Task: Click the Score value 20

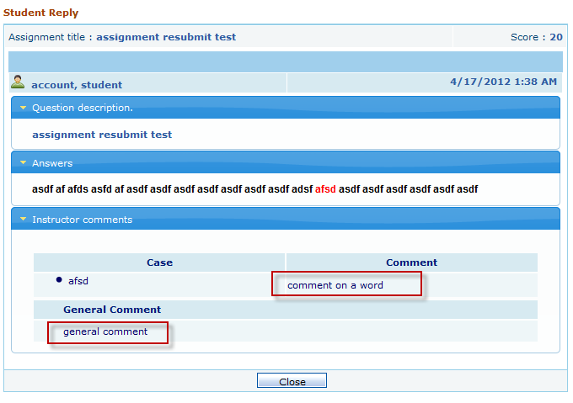Action: (x=556, y=37)
